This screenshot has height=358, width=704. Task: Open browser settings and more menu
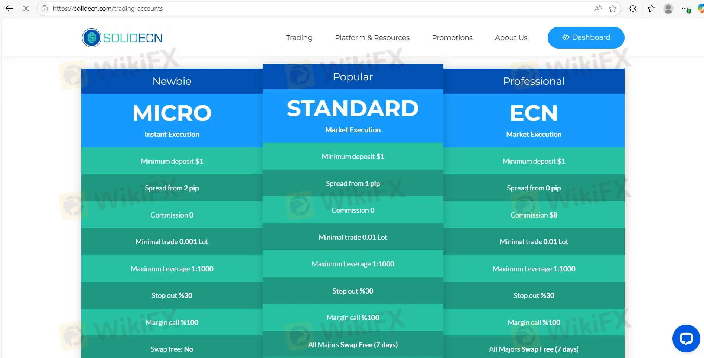tap(685, 9)
